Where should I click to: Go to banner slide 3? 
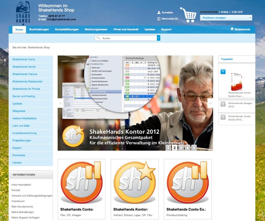pyautogui.click(x=181, y=148)
